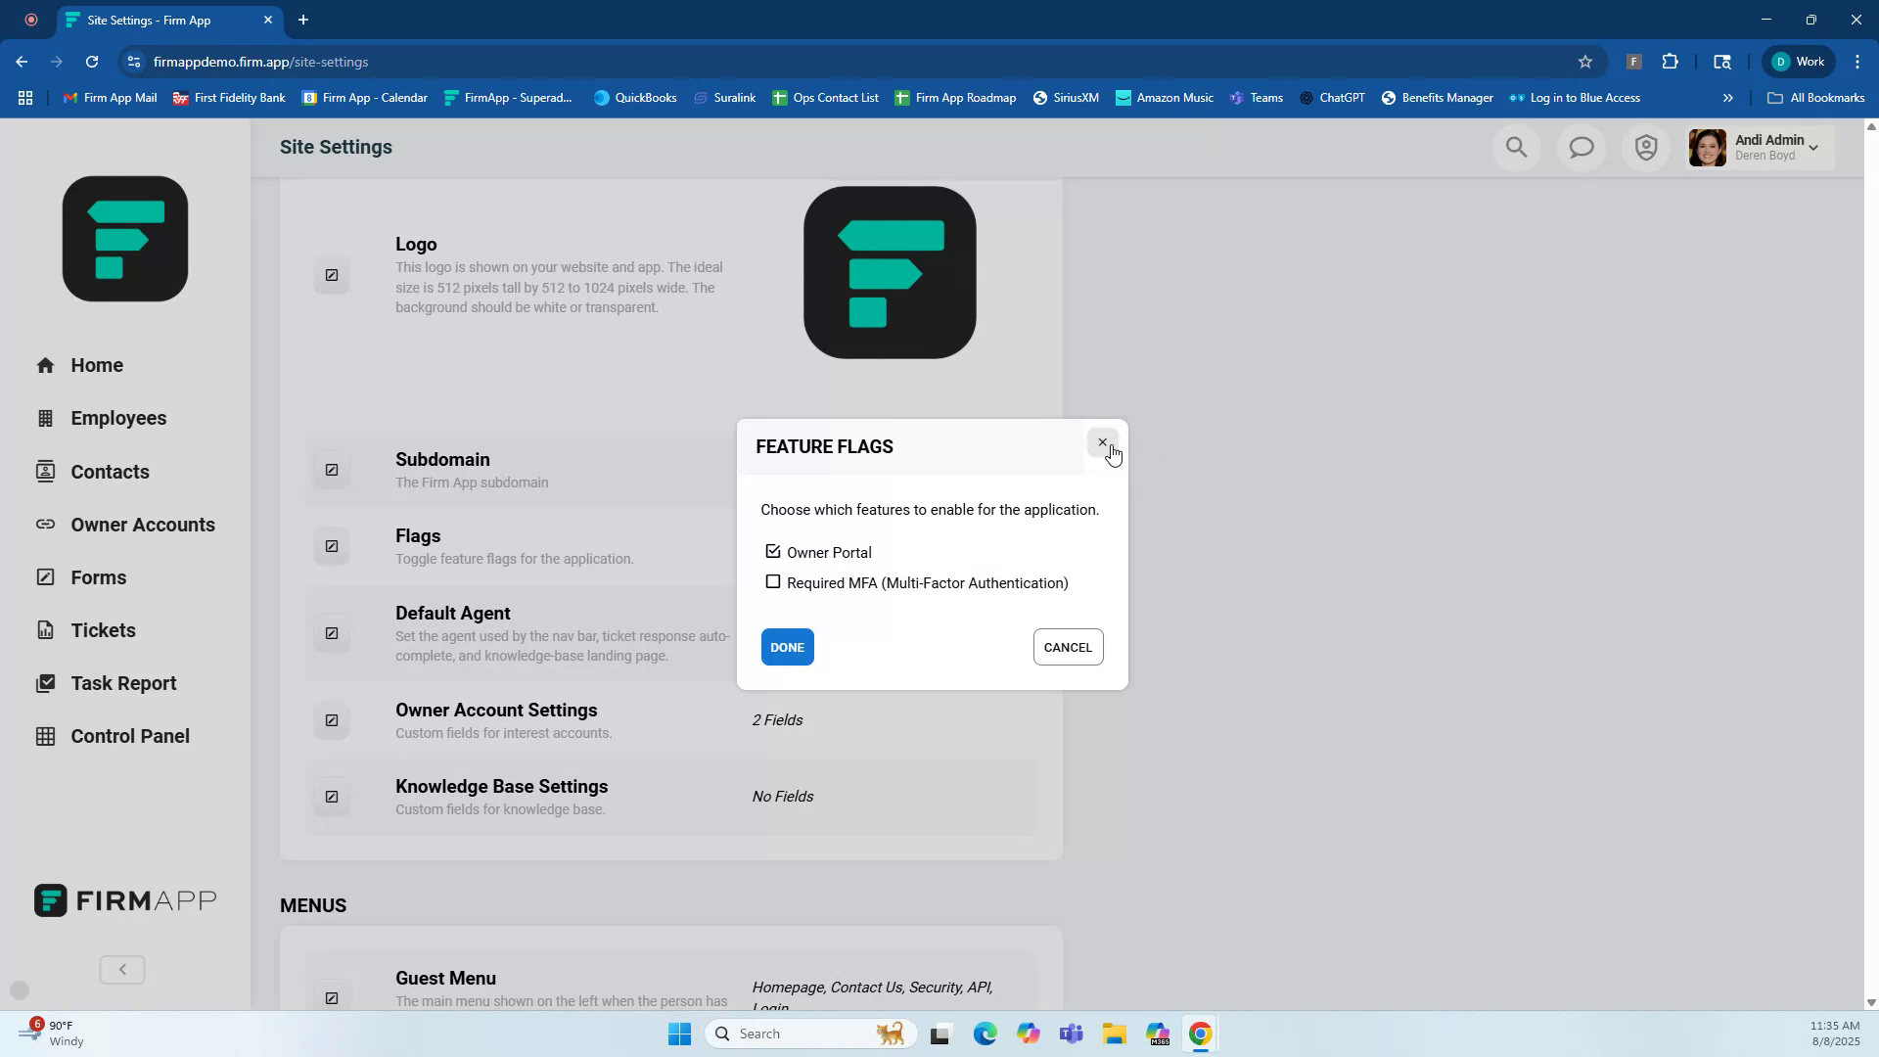Uncheck the Owner Portal feature flag
Image resolution: width=1879 pixels, height=1057 pixels.
click(x=773, y=551)
